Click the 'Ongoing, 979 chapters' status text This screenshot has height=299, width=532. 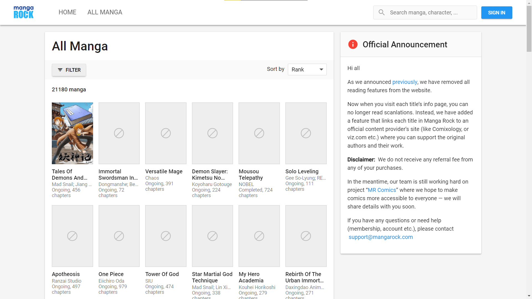113,289
